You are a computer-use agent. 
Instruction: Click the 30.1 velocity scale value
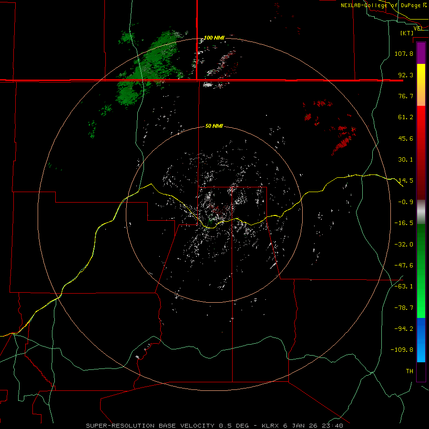406,160
